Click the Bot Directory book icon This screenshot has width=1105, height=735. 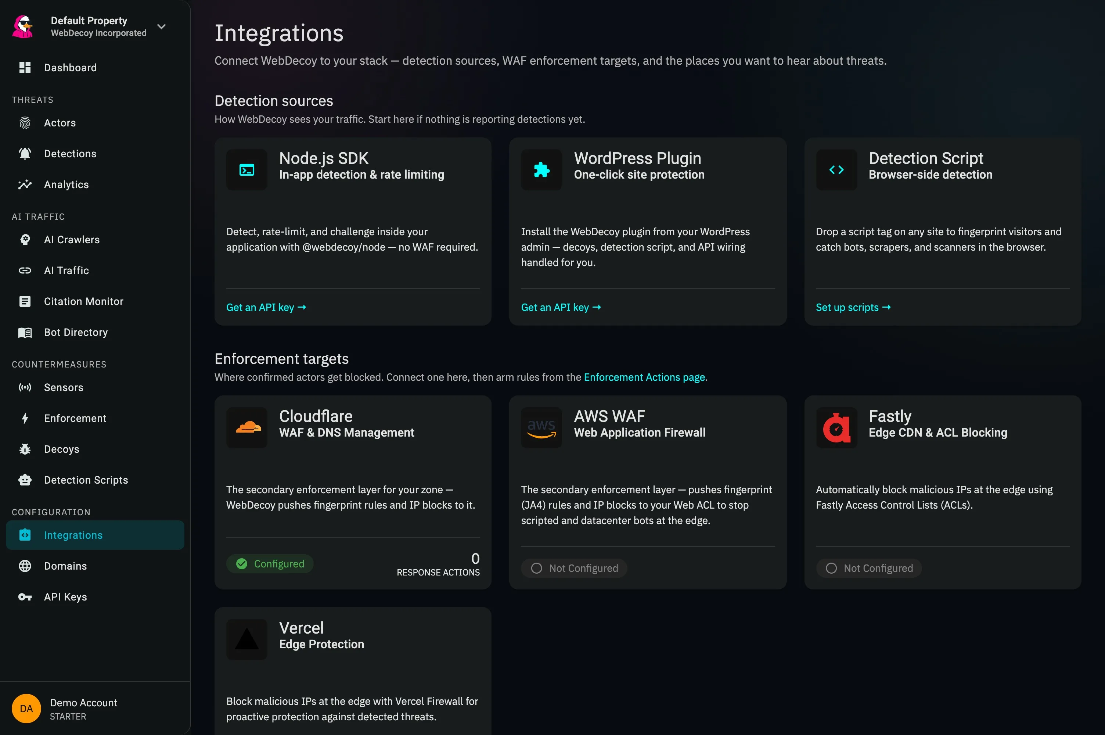(25, 332)
